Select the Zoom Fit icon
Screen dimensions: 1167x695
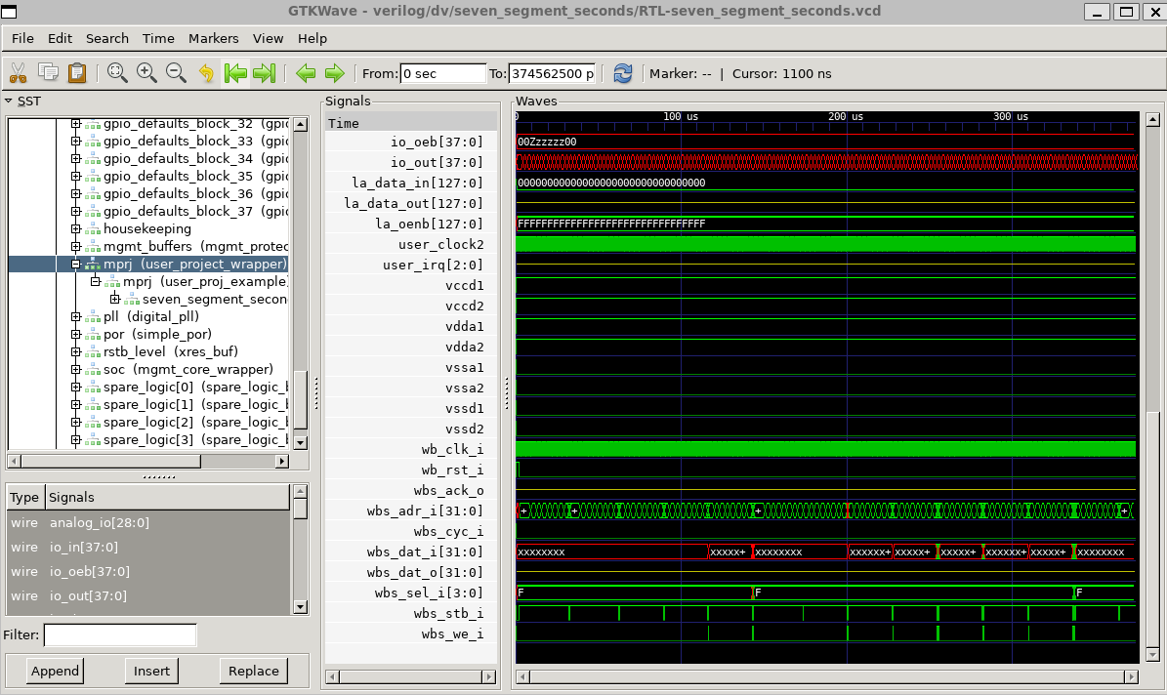117,73
